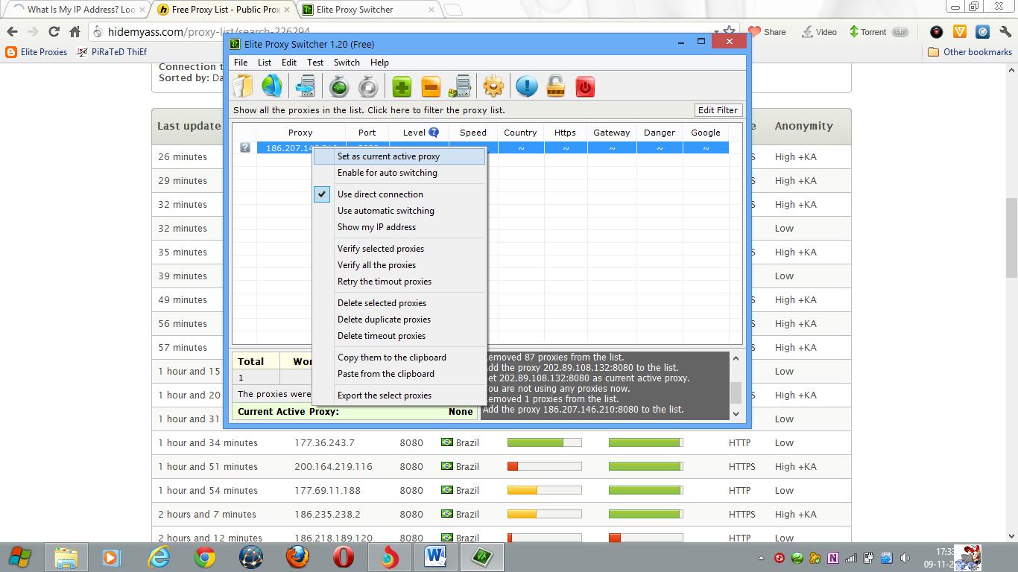Viewport: 1018px width, 572px height.
Task: Select Retry the timout proxies
Action: coord(399,282)
